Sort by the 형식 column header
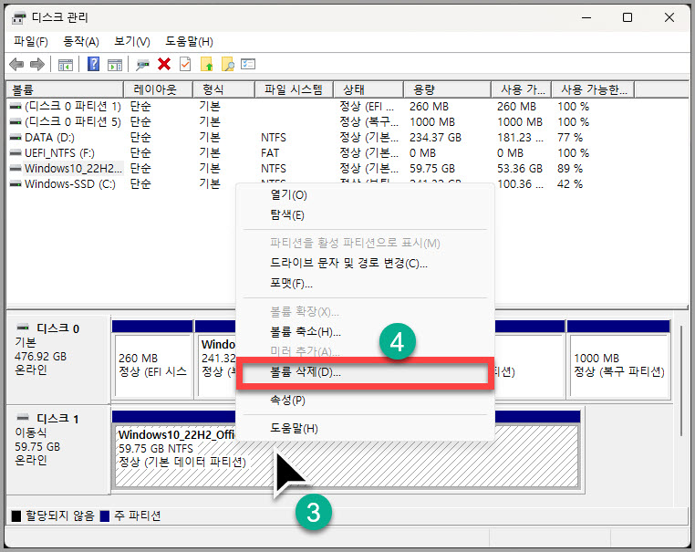The width and height of the screenshot is (695, 552). (x=224, y=89)
